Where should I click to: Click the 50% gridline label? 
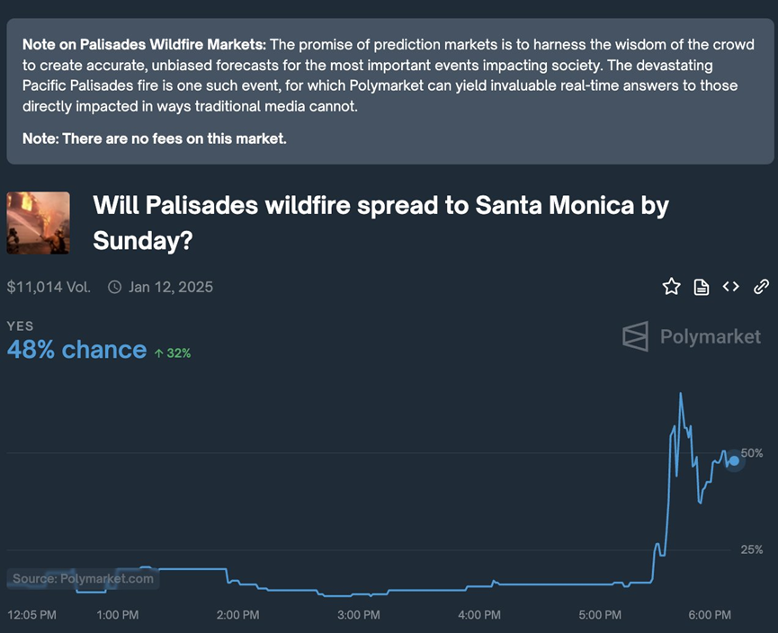pyautogui.click(x=752, y=453)
